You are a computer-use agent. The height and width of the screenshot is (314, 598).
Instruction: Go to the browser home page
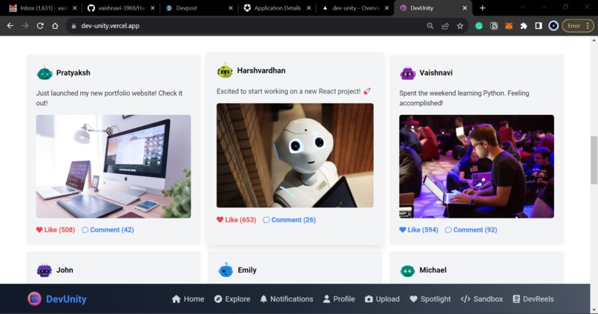click(55, 26)
